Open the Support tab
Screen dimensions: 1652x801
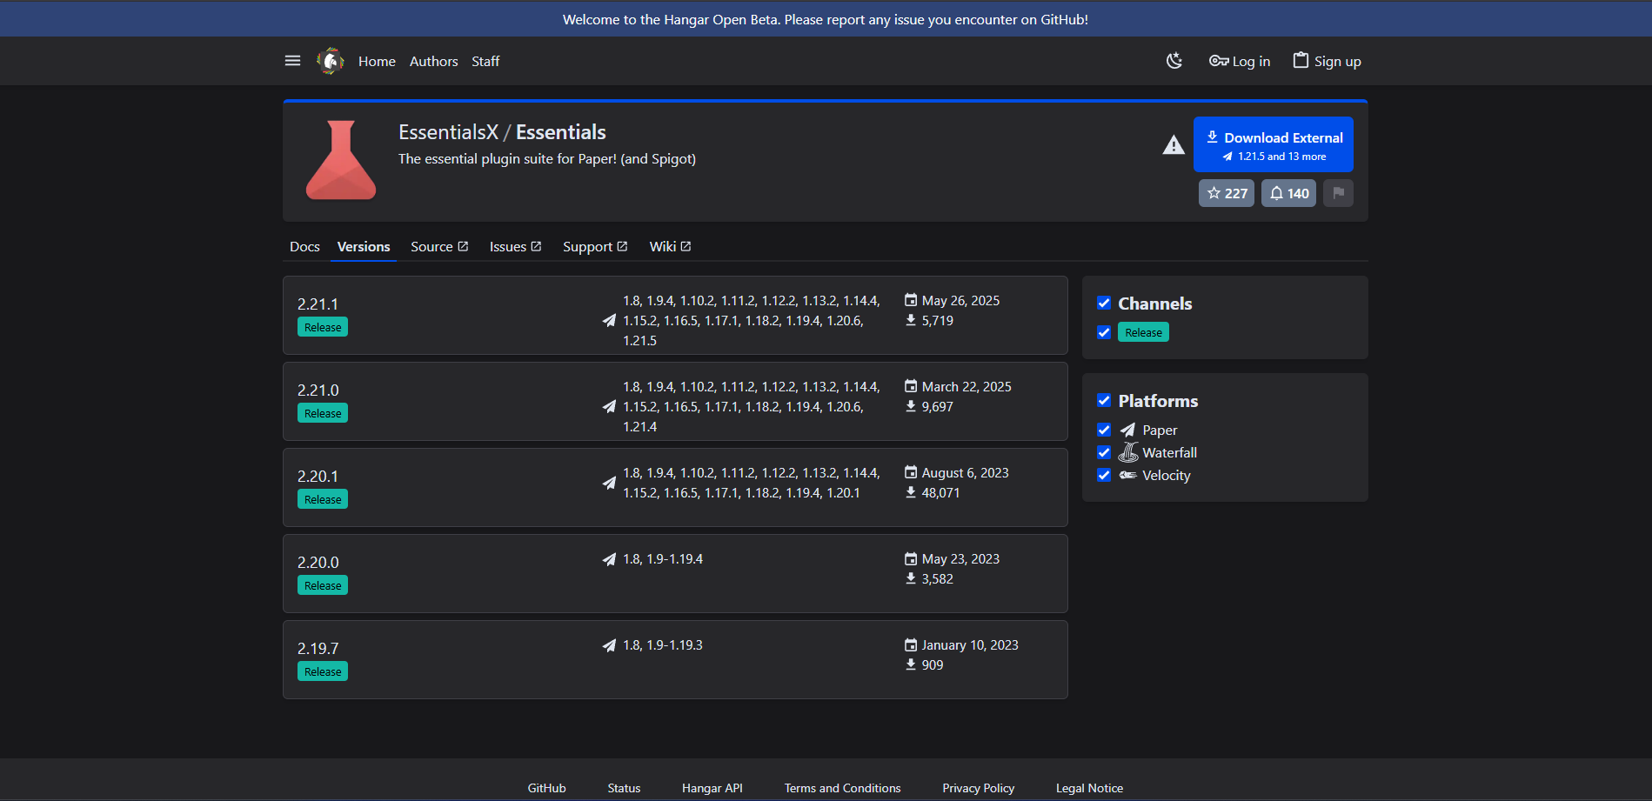coord(595,246)
